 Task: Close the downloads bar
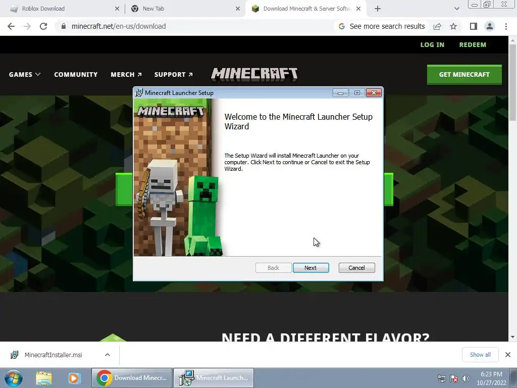coord(508,355)
